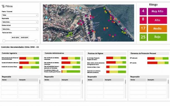
Task: Click the EPP vencido label
Action: (x=133, y=63)
